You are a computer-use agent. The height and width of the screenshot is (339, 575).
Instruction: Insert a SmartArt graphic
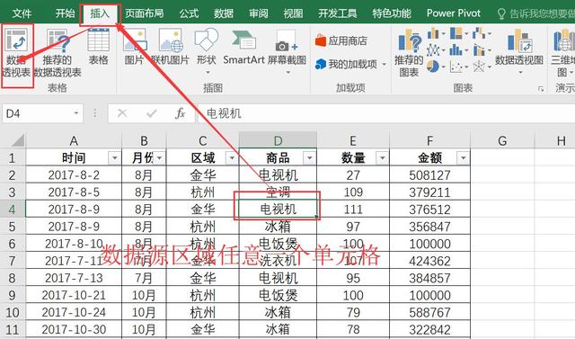tap(243, 47)
